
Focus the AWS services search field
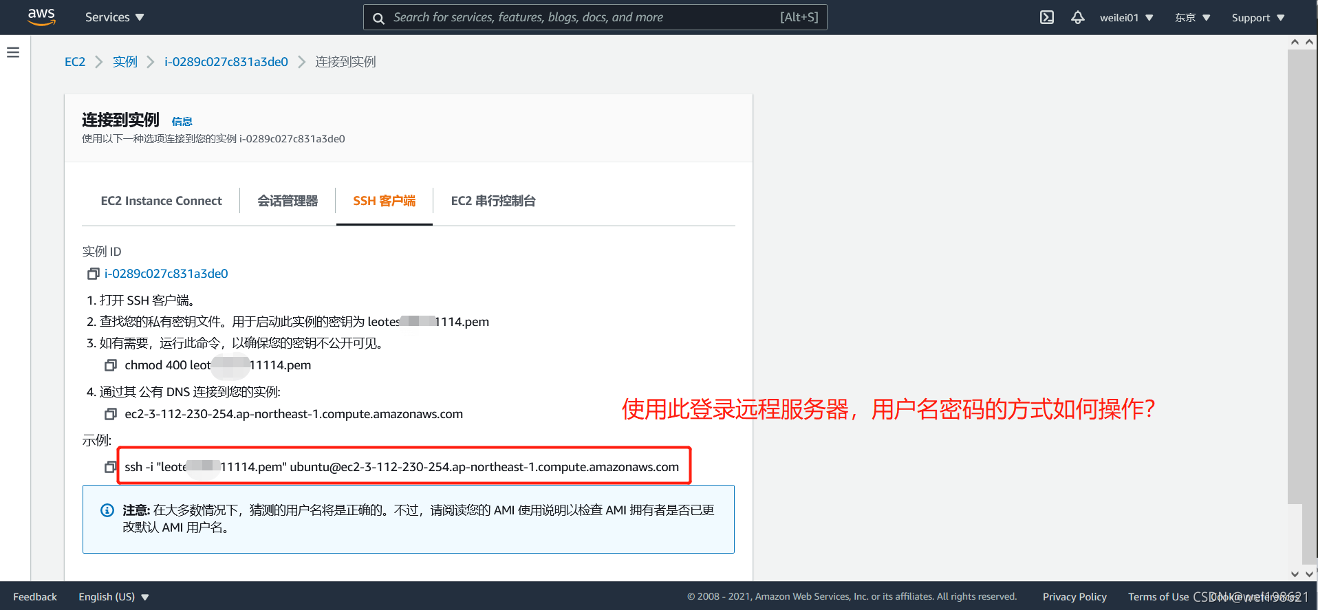595,17
